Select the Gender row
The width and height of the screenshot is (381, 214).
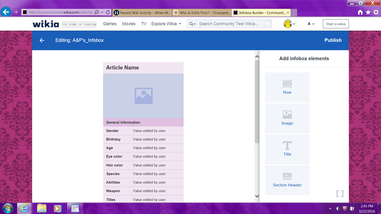143,131
